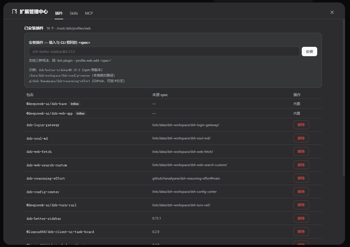
Task: Open the Skills tab
Action: [x=74, y=13]
